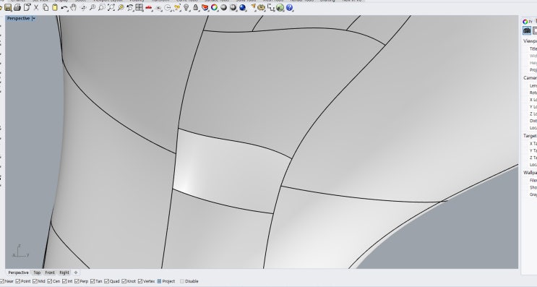Viewport: 537px width, 287px height.
Task: Switch to the Right viewport tab
Action: [x=64, y=273]
